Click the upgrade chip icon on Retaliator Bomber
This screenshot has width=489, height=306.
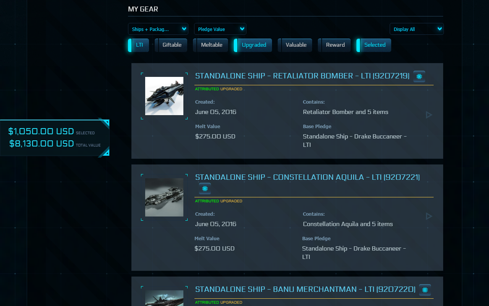pyautogui.click(x=419, y=76)
